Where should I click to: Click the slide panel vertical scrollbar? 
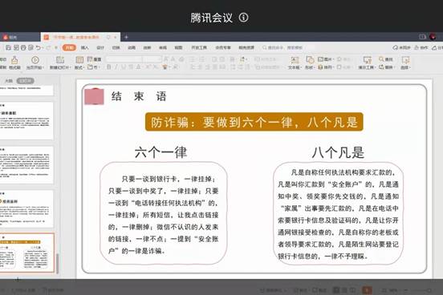coord(57,264)
